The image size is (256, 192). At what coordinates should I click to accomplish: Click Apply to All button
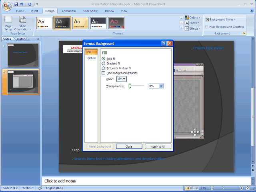coord(158,146)
